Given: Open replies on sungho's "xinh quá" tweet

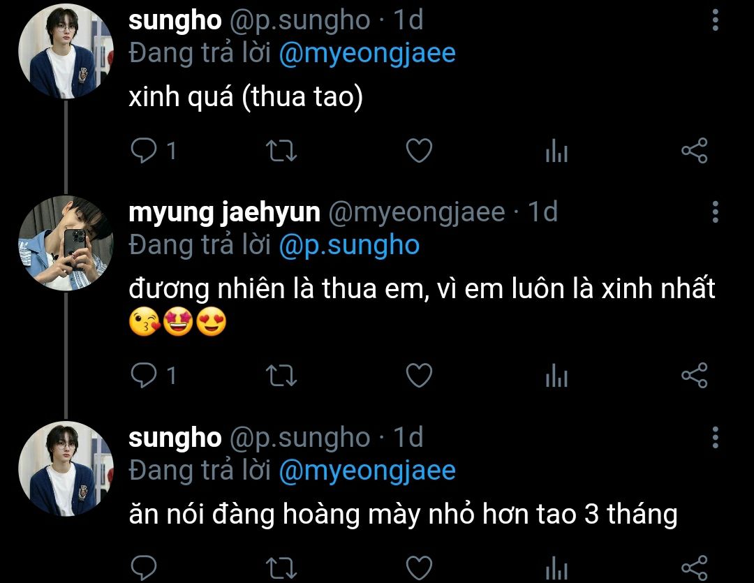Looking at the screenshot, I should coord(153,151).
